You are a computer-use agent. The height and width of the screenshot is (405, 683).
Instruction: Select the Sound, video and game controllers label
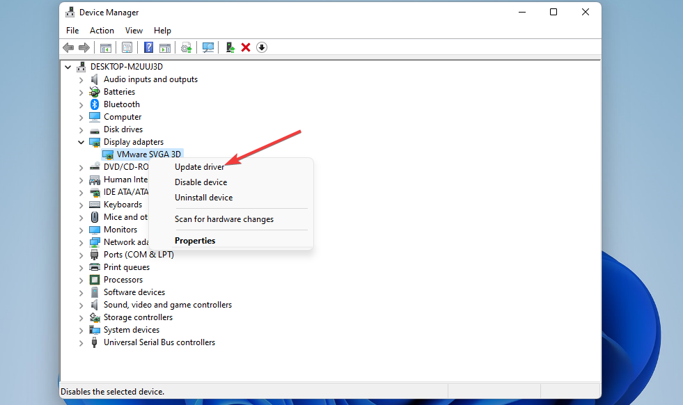tap(168, 305)
